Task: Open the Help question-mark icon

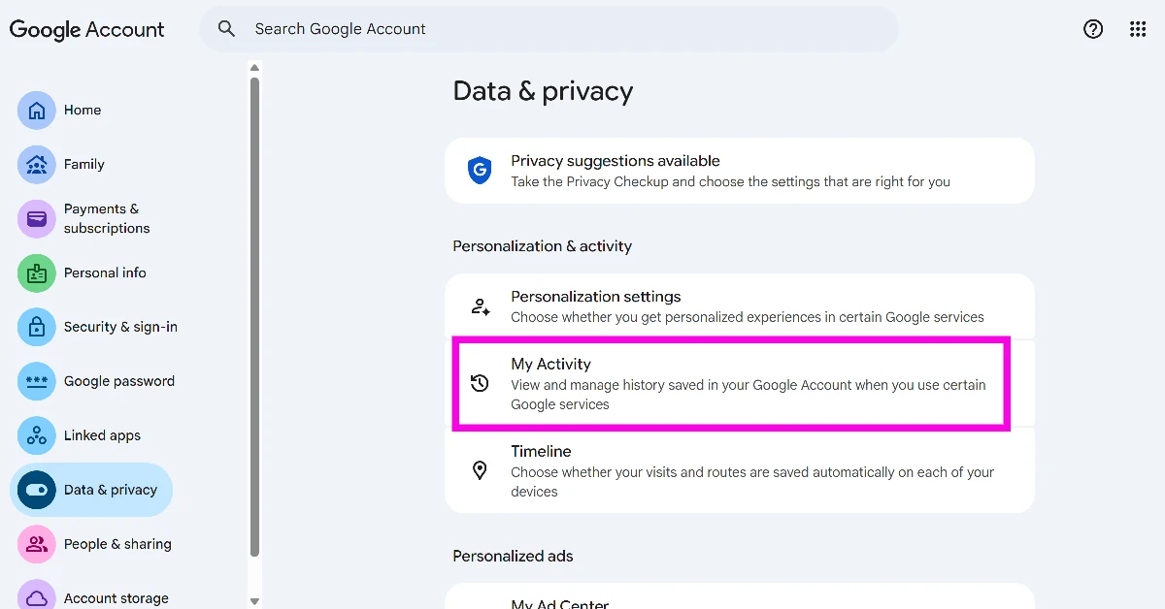Action: (x=1093, y=29)
